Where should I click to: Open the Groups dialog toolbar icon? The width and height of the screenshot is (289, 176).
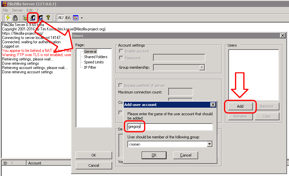(40, 18)
